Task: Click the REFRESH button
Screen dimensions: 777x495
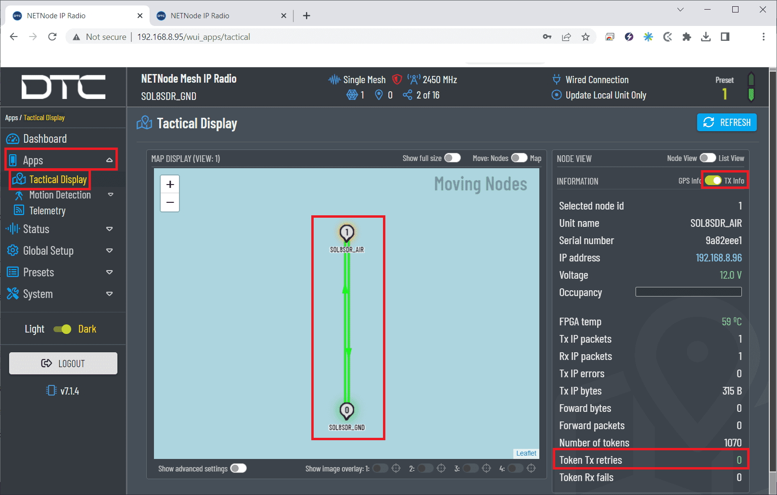Action: [726, 123]
